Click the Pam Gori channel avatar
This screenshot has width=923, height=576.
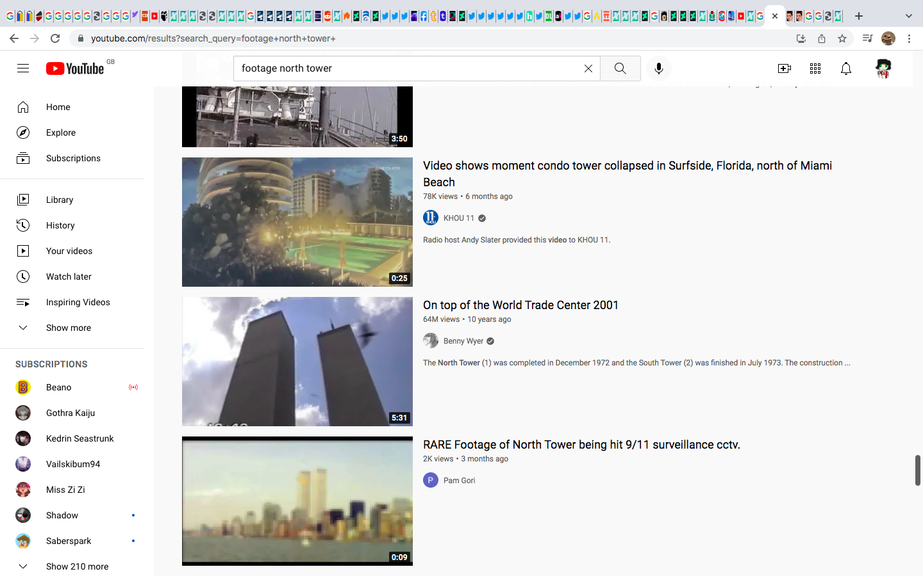pos(431,481)
